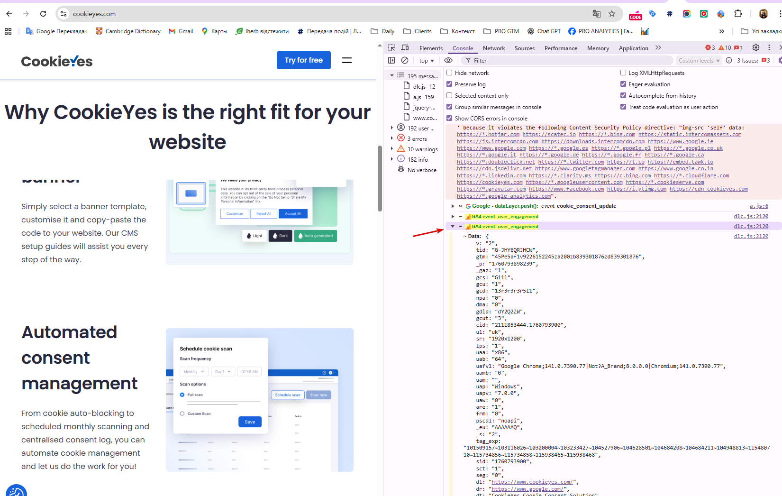The image size is (782, 496).
Task: Collapse the 195 messages tree group
Action: (x=392, y=75)
